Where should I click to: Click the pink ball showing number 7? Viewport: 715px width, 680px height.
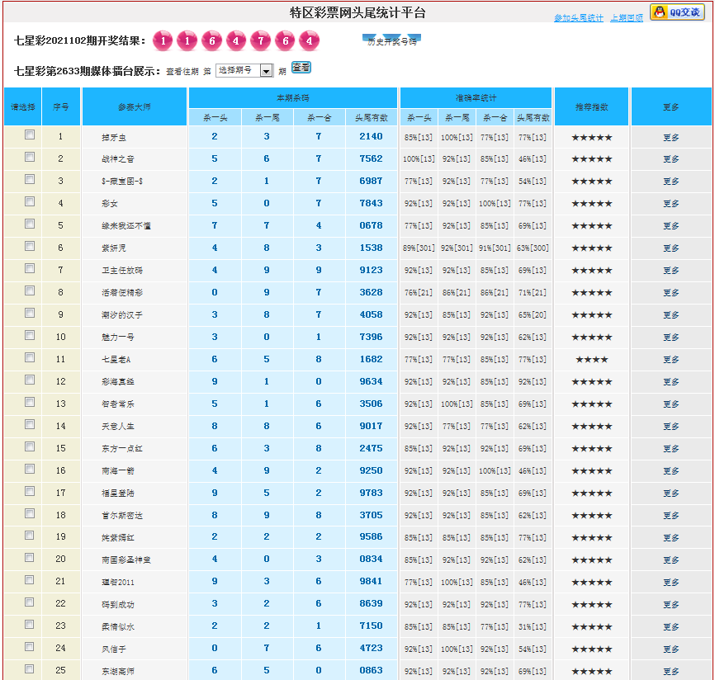261,41
